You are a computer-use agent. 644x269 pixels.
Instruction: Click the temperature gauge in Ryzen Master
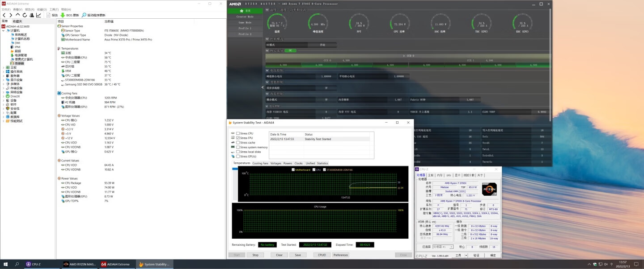tap(277, 23)
